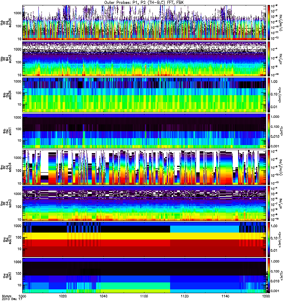
Task: Click the 'thb fbk scm1' y-axis title
Action: (7, 131)
